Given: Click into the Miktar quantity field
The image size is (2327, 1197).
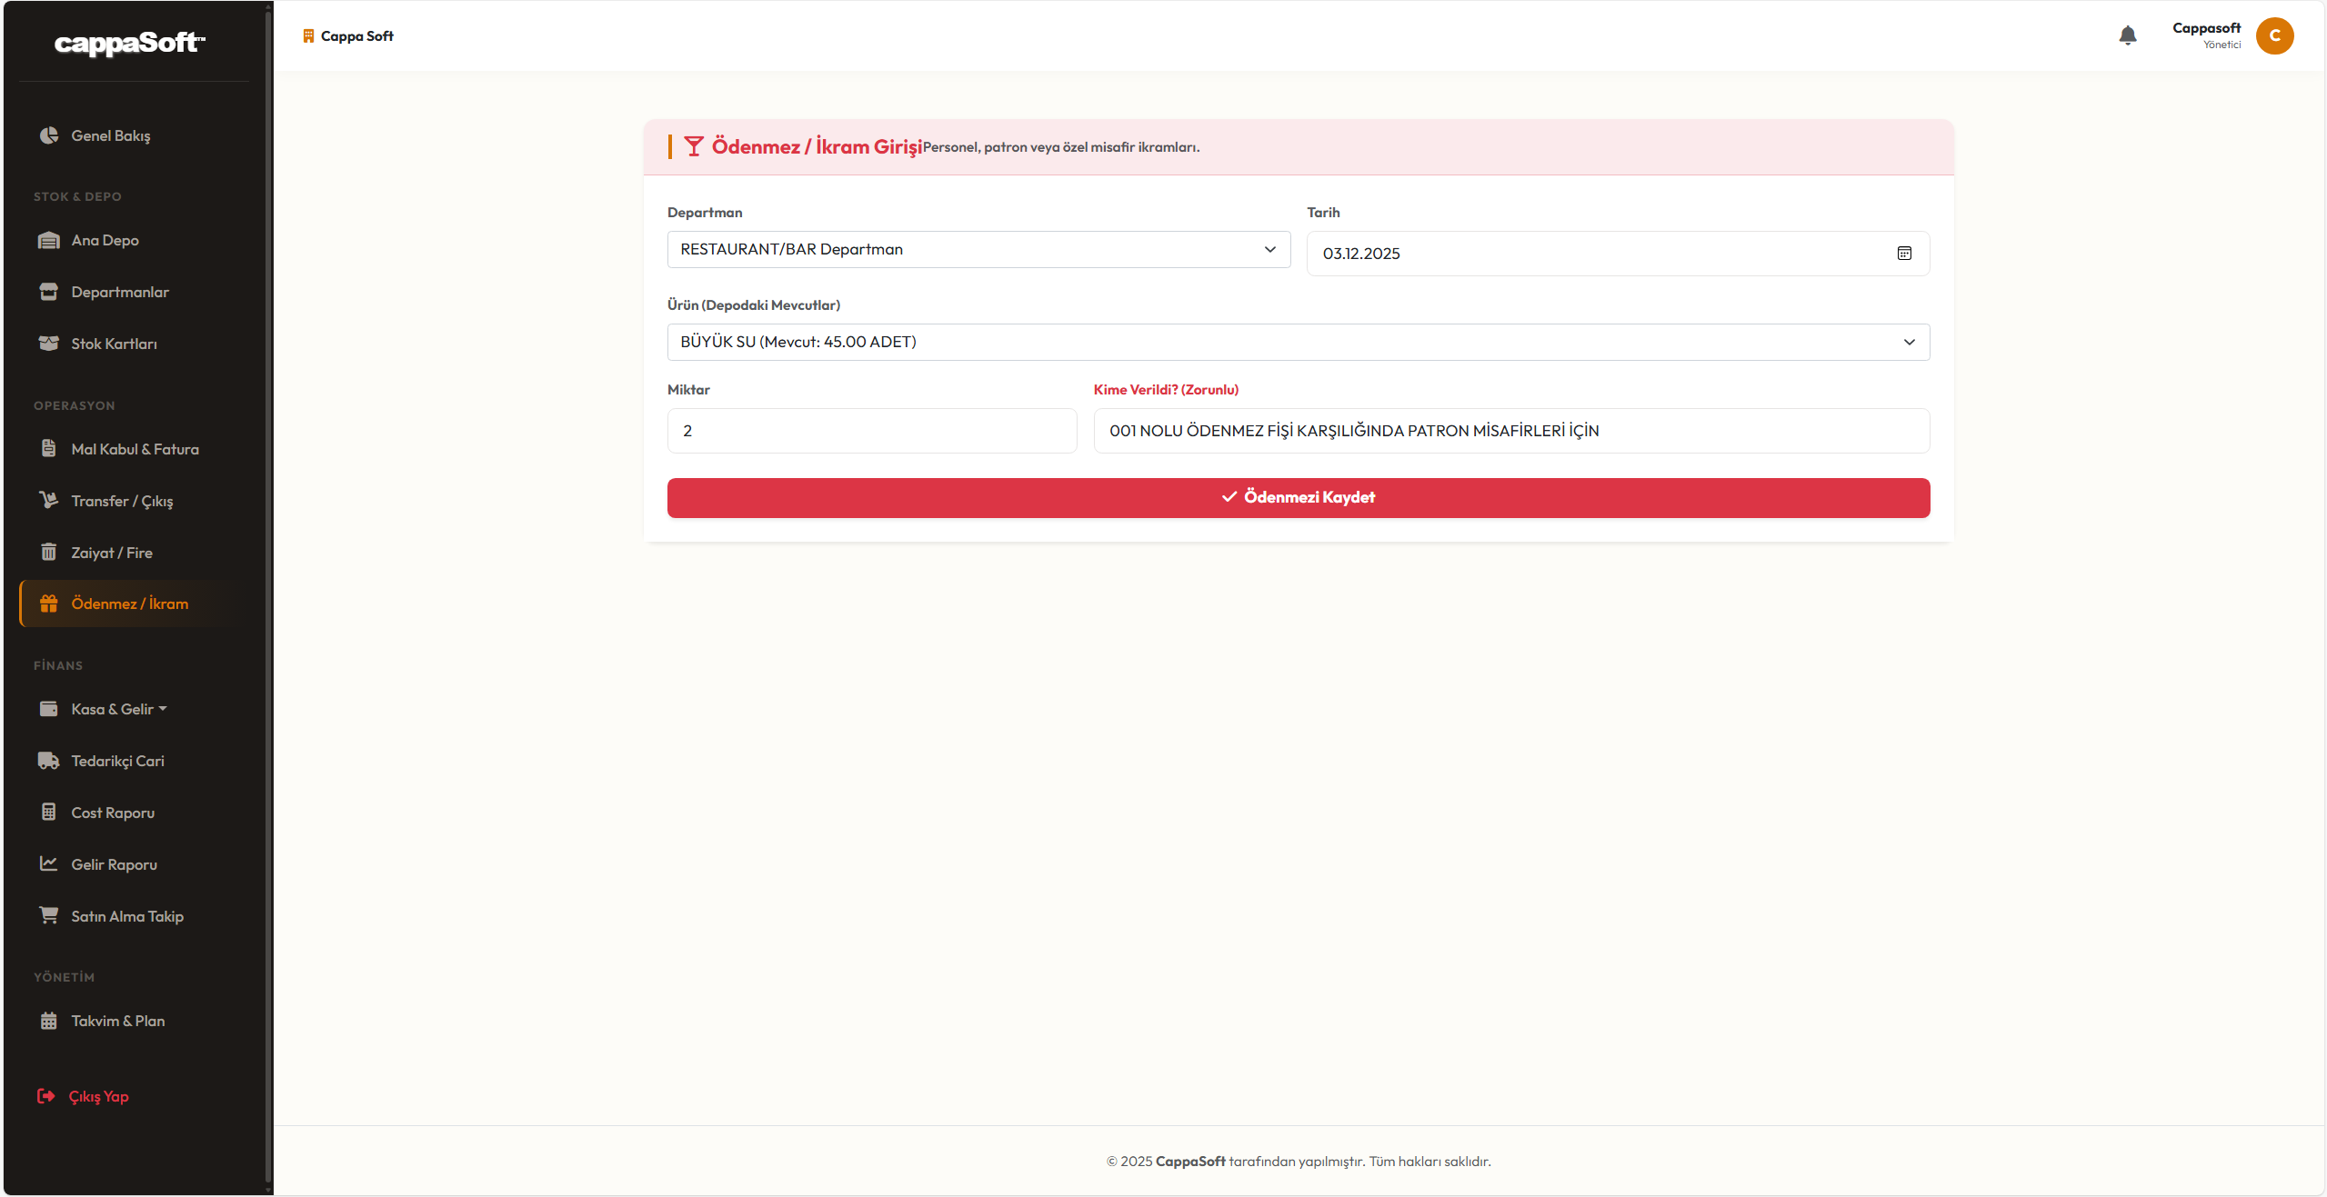Looking at the screenshot, I should click(x=871, y=431).
